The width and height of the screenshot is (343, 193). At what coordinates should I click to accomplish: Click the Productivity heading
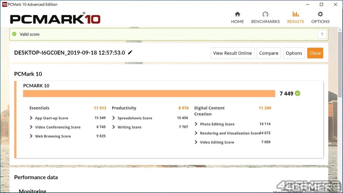pyautogui.click(x=124, y=108)
